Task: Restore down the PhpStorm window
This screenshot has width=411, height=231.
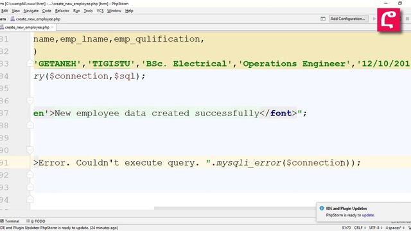Action: pos(399,3)
